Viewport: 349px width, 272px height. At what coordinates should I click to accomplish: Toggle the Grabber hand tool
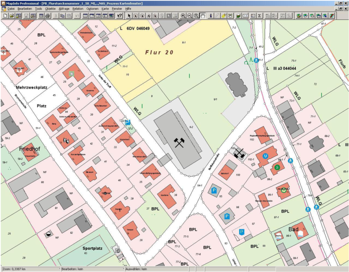(203, 16)
